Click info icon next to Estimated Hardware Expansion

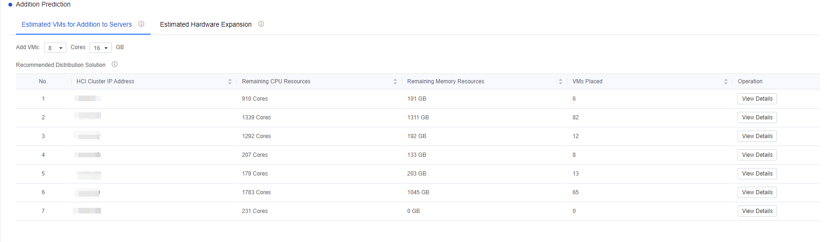click(x=261, y=24)
